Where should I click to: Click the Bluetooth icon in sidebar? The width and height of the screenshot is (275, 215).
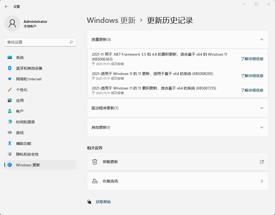point(10,68)
